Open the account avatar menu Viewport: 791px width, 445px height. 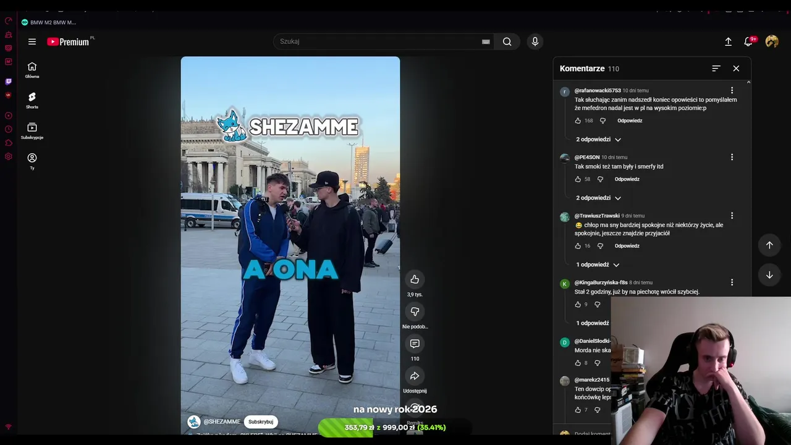pyautogui.click(x=772, y=41)
